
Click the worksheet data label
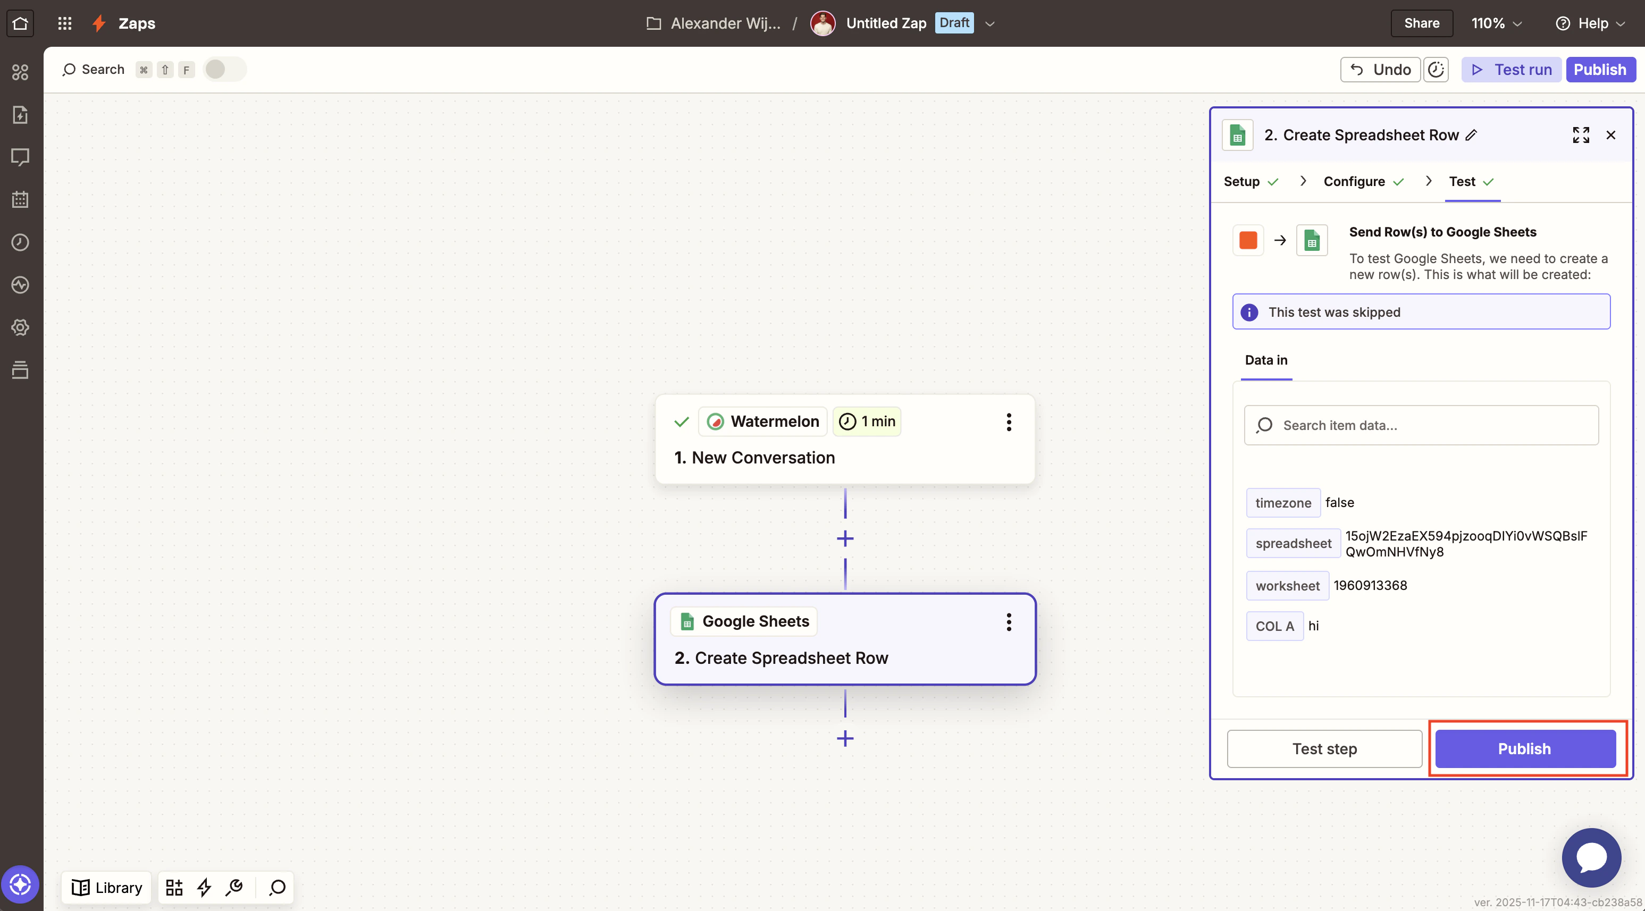pyautogui.click(x=1287, y=586)
